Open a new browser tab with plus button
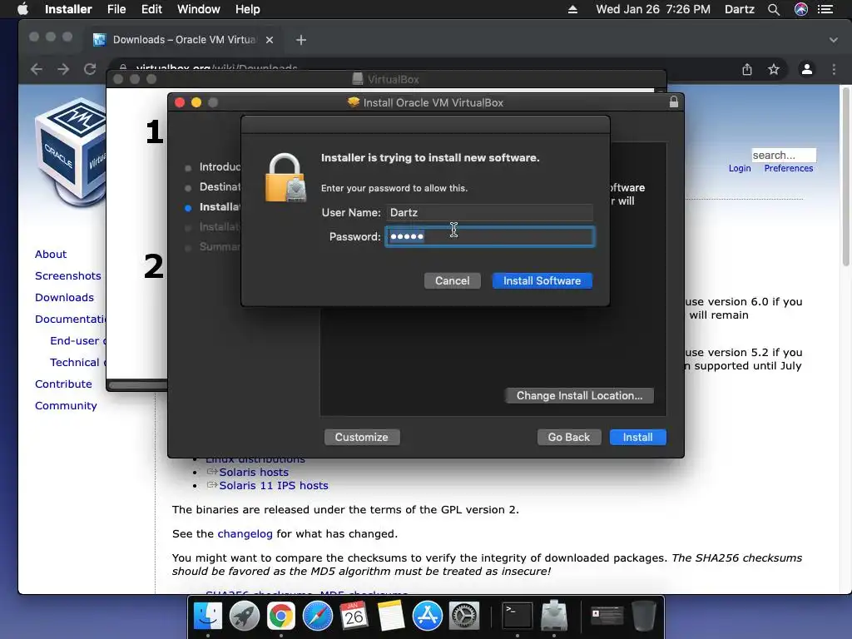852x639 pixels. click(301, 40)
